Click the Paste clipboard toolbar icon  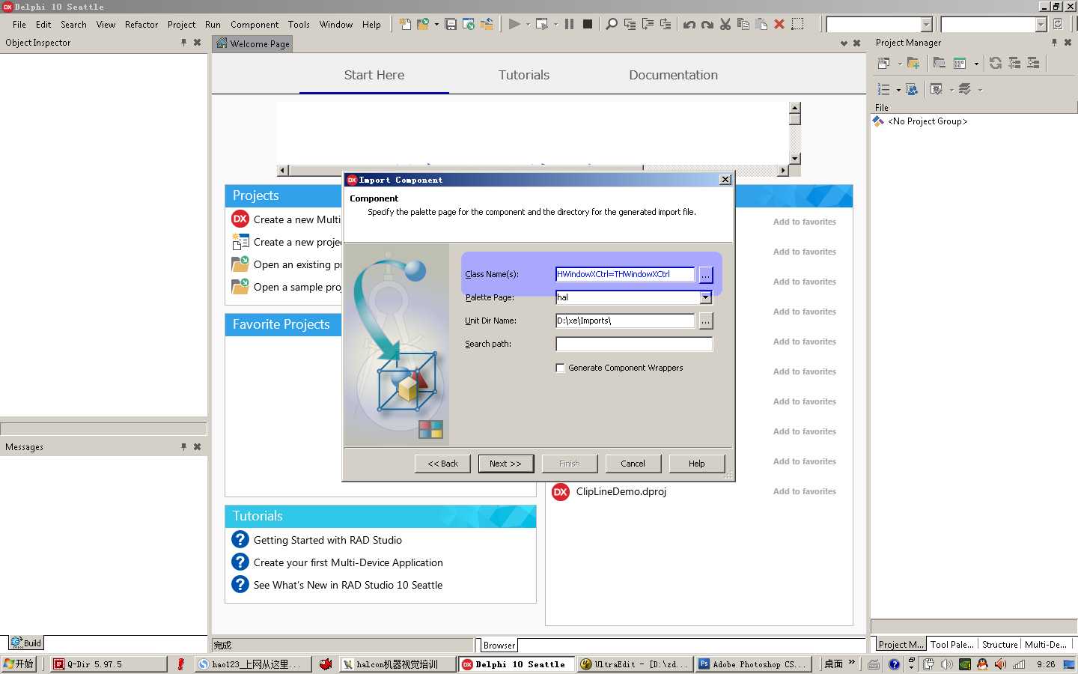(x=761, y=24)
